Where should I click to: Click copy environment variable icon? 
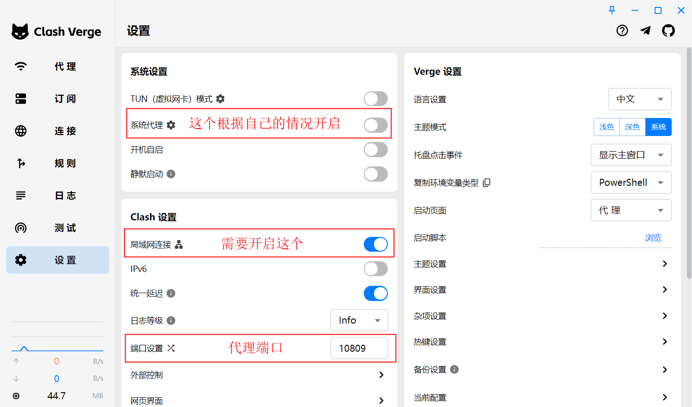[487, 183]
